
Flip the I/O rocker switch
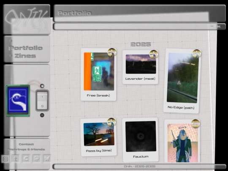42,100
